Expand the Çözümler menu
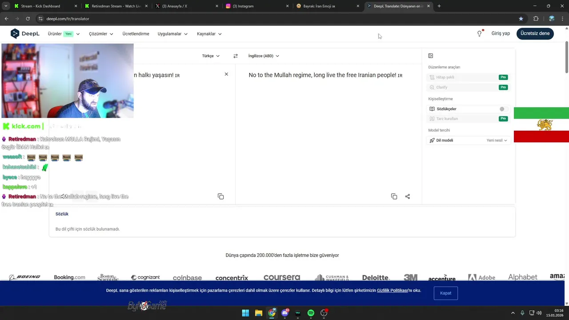The height and width of the screenshot is (320, 569). click(x=101, y=34)
